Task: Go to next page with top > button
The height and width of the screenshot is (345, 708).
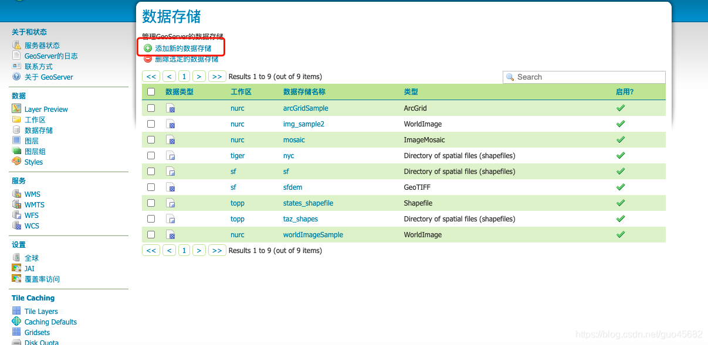Action: (x=199, y=77)
